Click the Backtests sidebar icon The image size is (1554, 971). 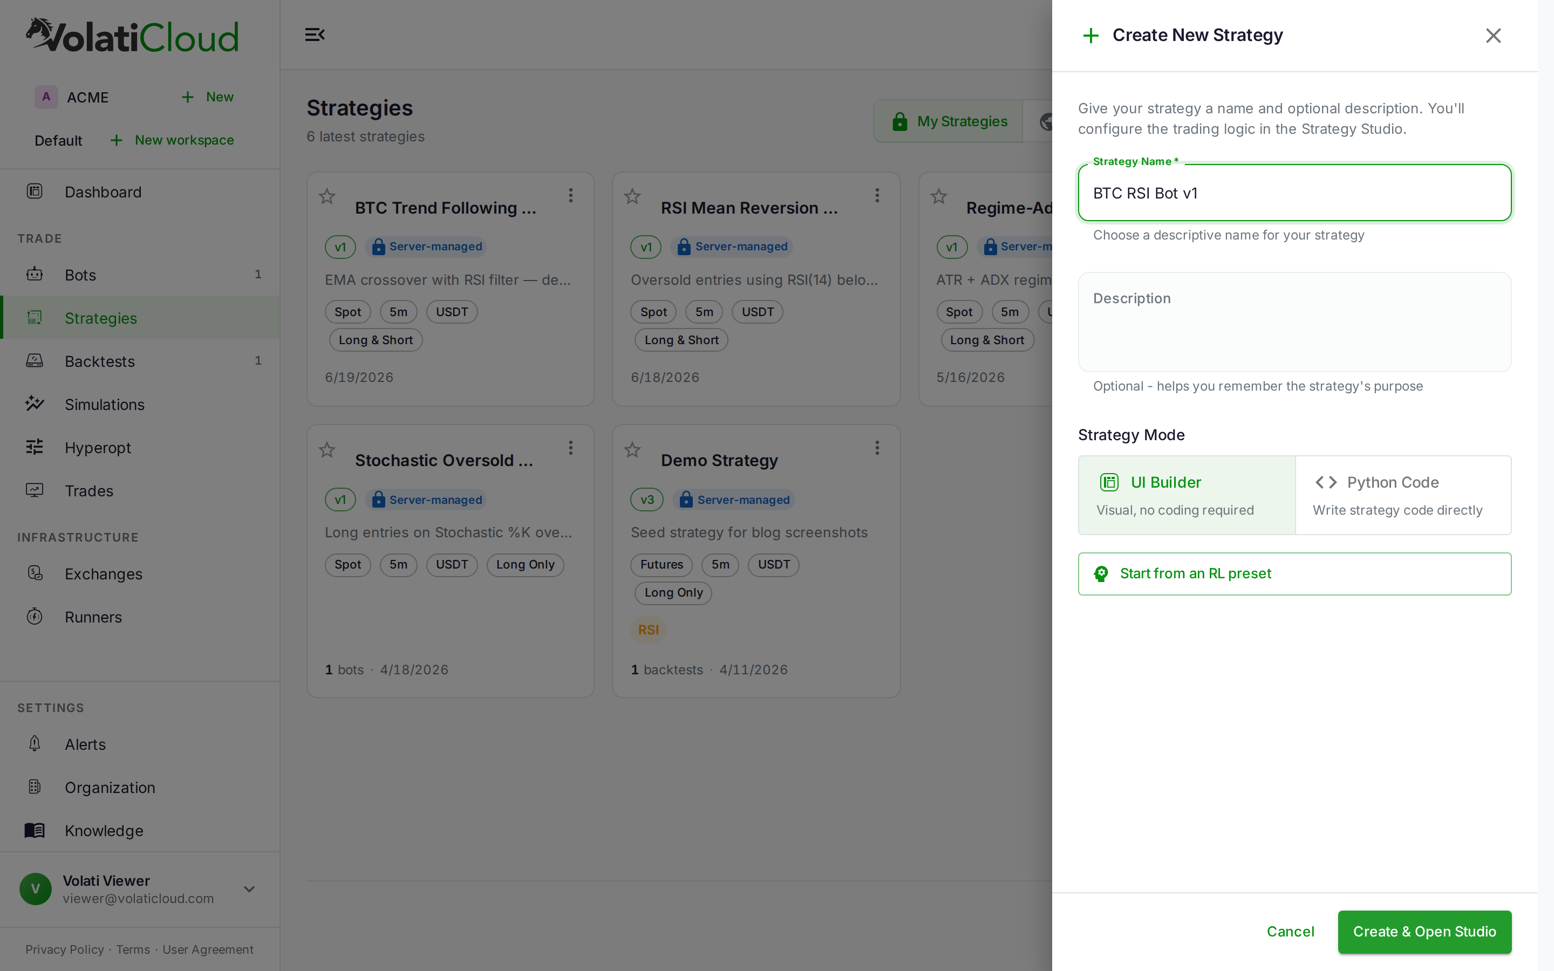tap(35, 360)
